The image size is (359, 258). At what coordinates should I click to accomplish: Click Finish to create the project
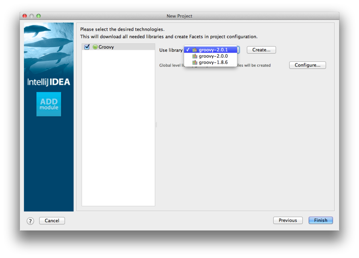(321, 220)
